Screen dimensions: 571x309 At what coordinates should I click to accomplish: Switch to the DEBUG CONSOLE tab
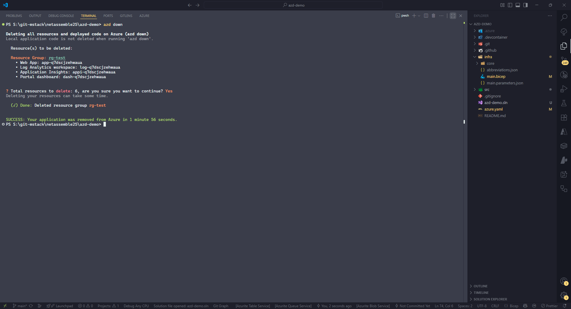[61, 16]
